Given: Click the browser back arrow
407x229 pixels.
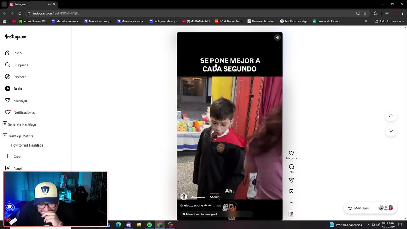Looking at the screenshot, I should point(4,13).
